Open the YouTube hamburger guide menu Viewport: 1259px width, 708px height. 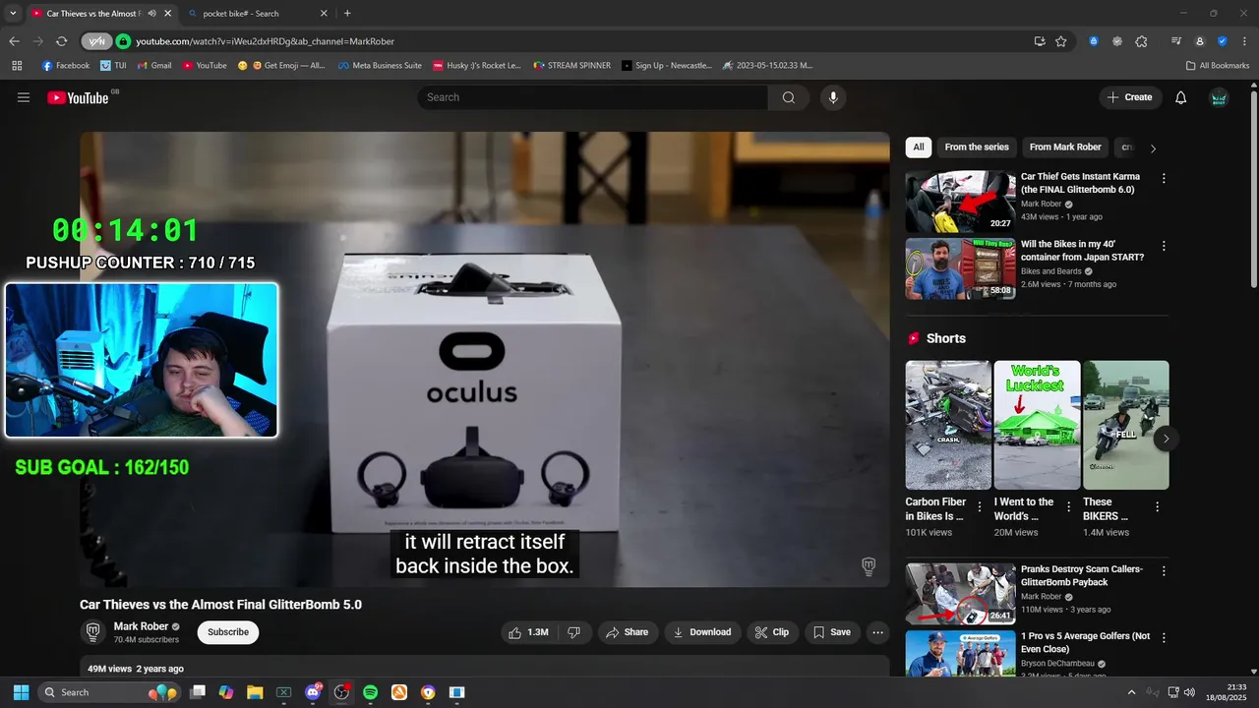24,97
